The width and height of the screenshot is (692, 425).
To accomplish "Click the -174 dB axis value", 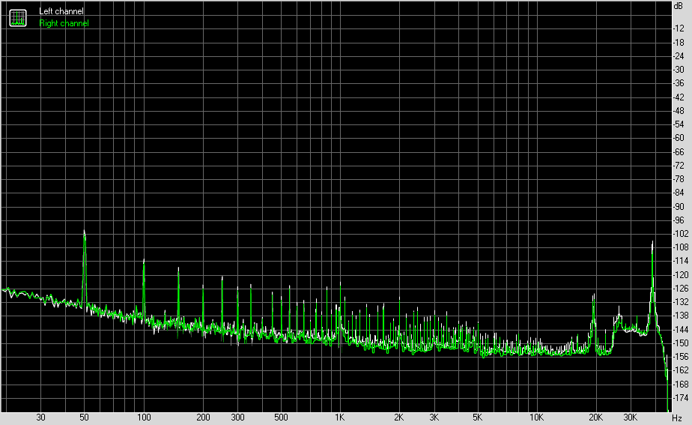I will tap(680, 398).
